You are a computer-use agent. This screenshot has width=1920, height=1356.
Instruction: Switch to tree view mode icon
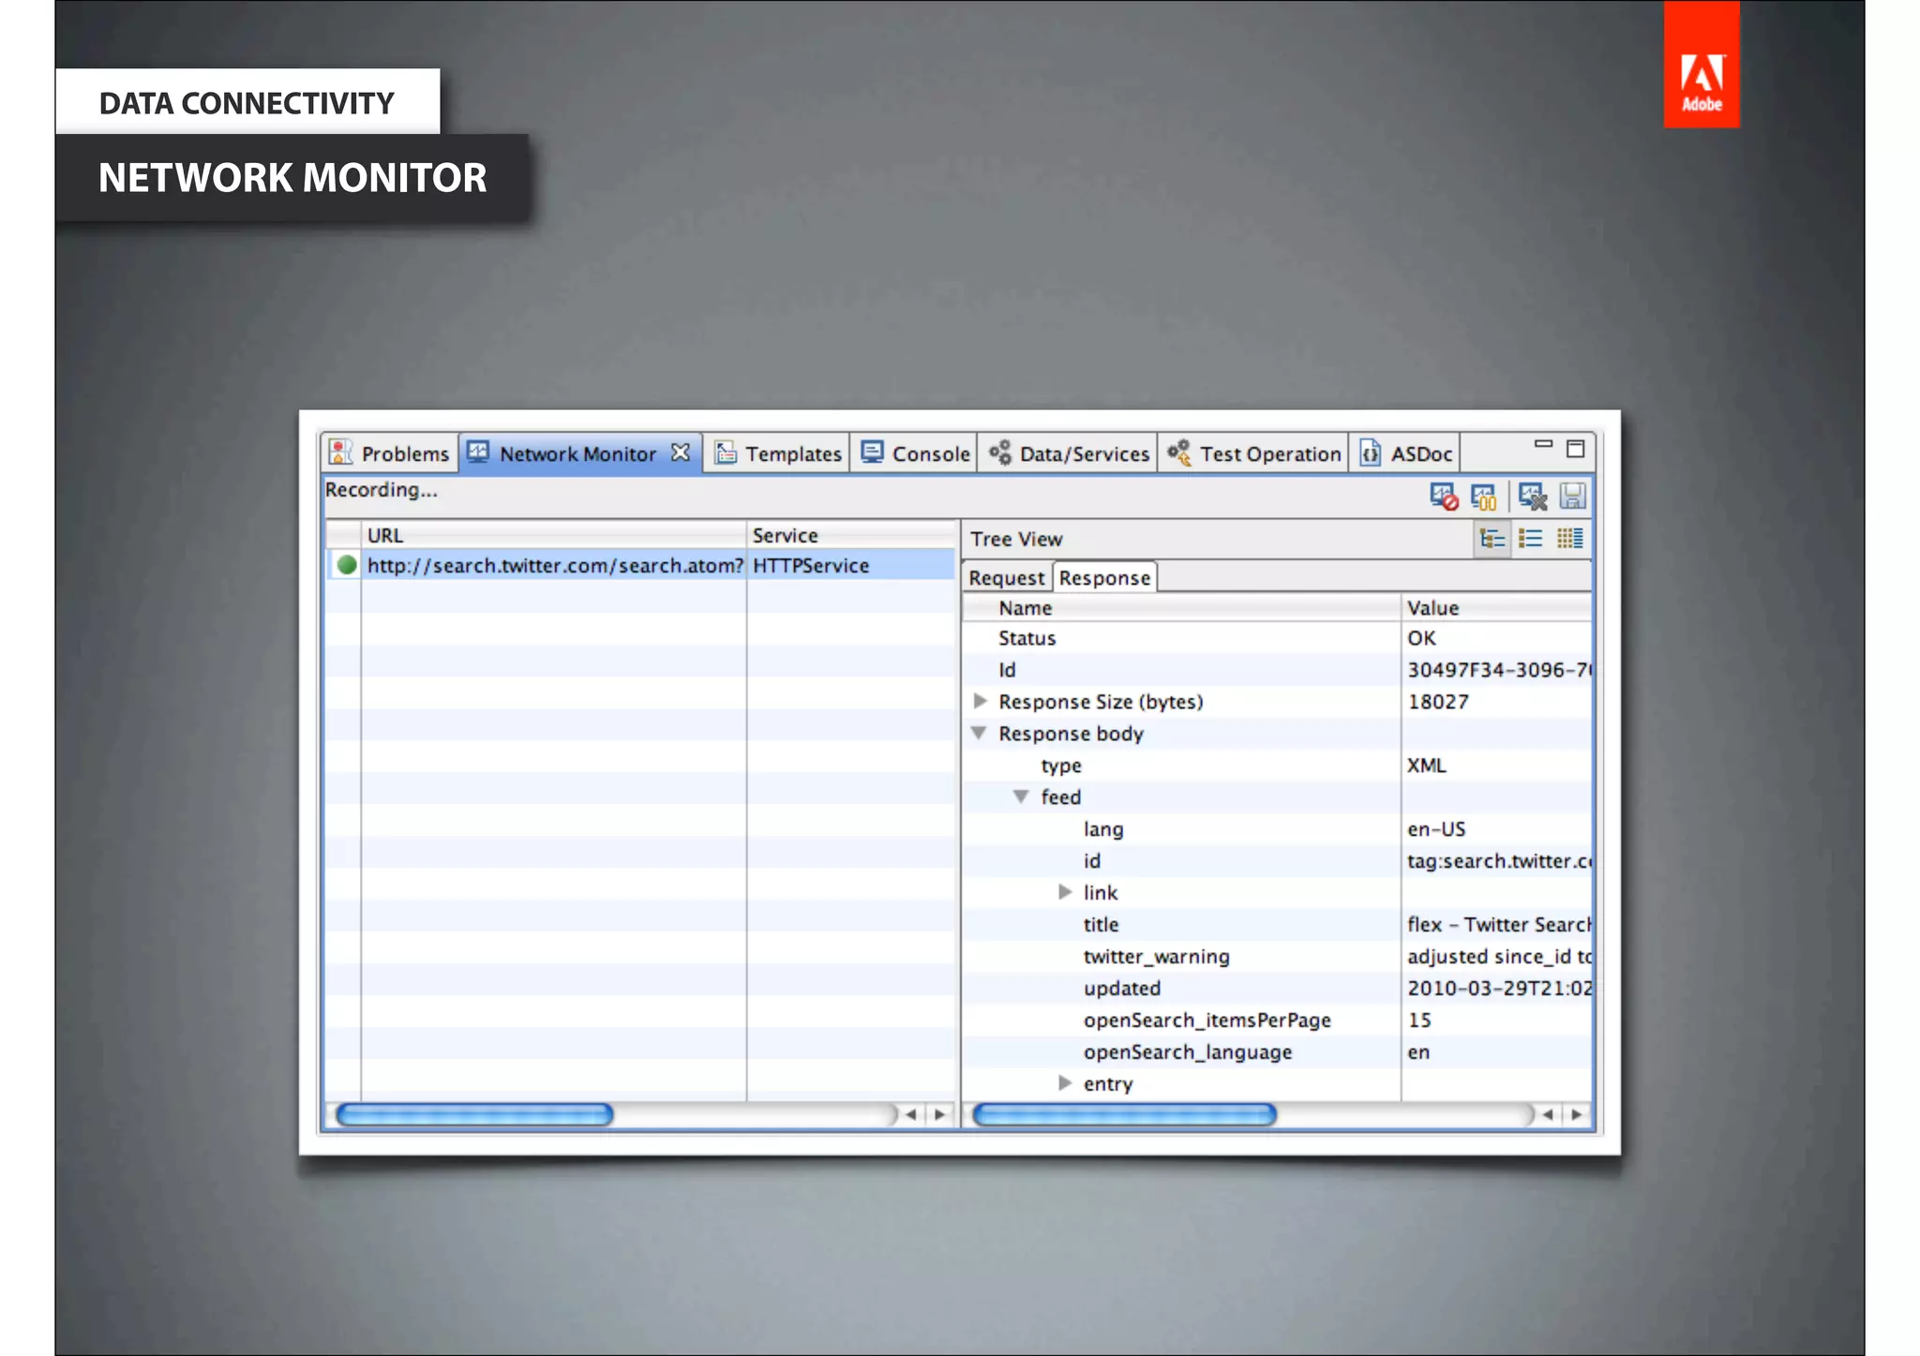[1492, 539]
